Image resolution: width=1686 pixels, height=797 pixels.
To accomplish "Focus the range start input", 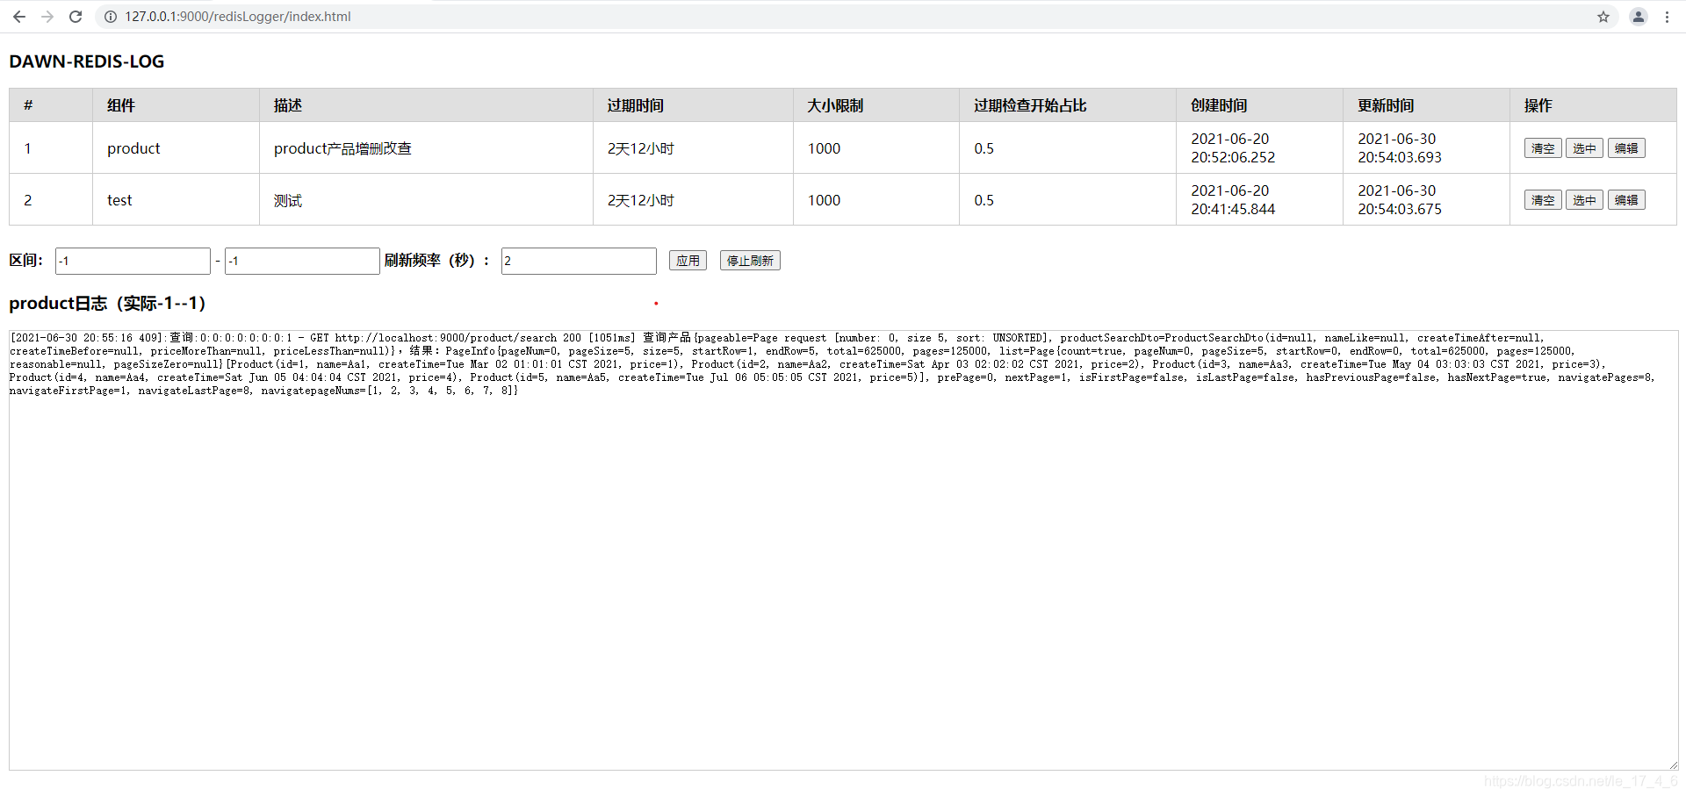I will tap(133, 261).
